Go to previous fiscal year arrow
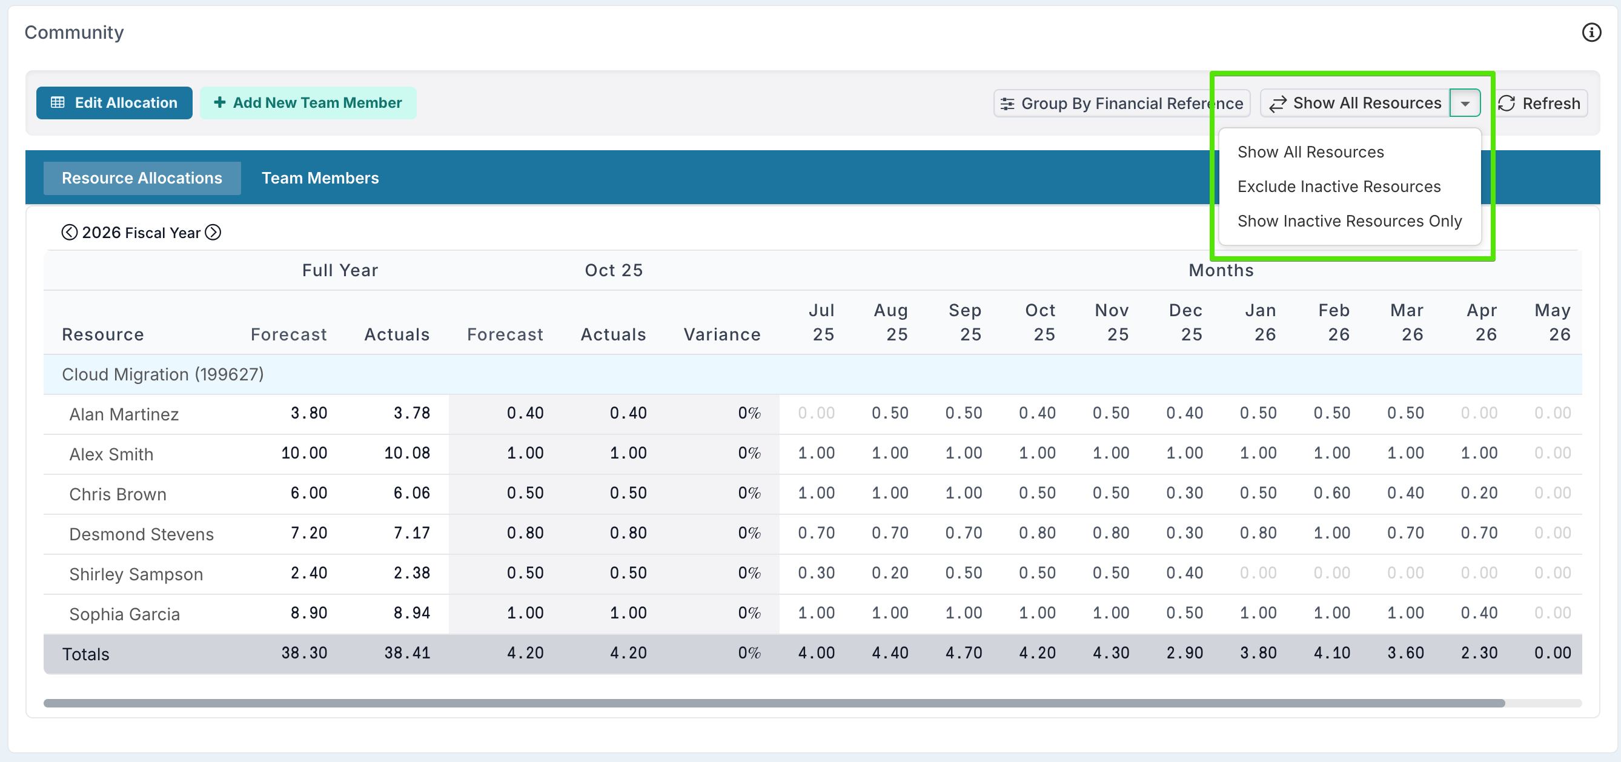Image resolution: width=1621 pixels, height=762 pixels. pyautogui.click(x=69, y=233)
